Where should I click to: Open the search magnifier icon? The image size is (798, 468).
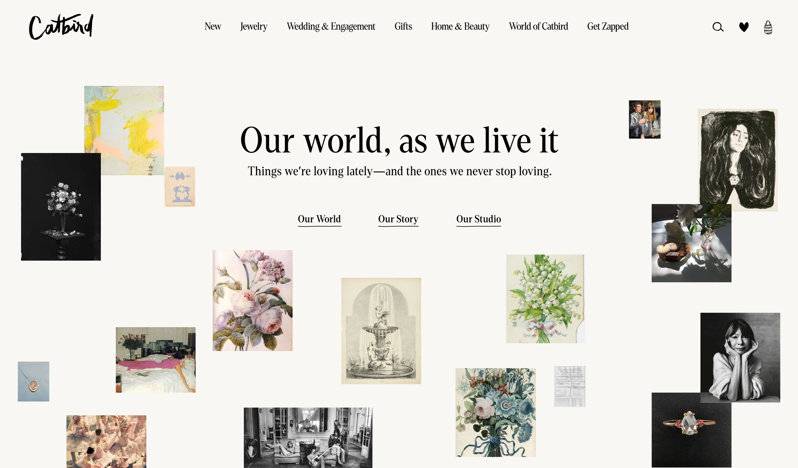coord(718,27)
